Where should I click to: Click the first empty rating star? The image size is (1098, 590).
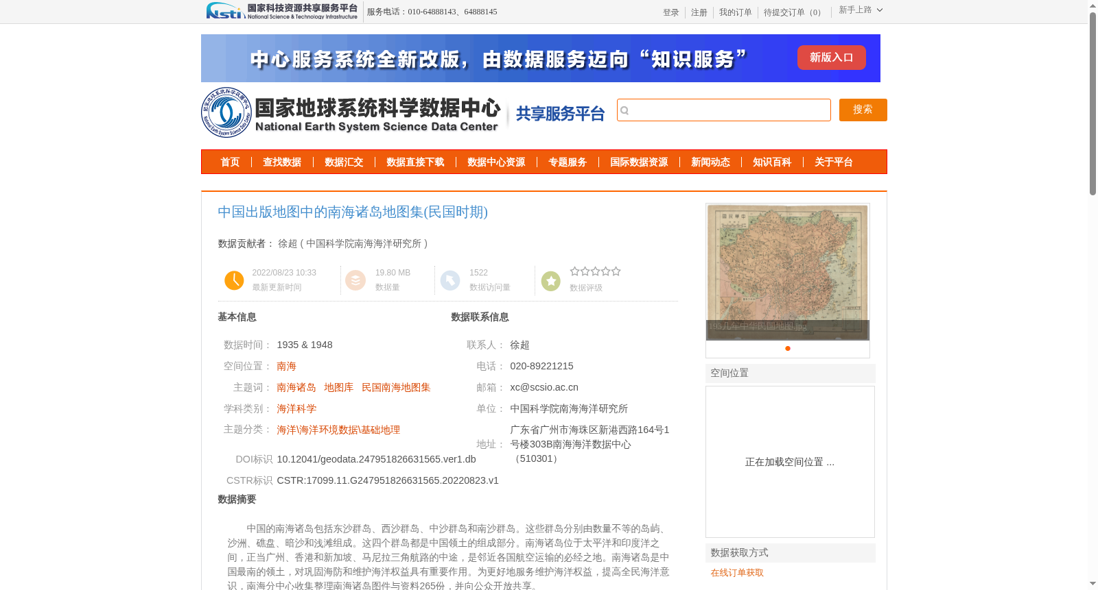[x=574, y=271]
